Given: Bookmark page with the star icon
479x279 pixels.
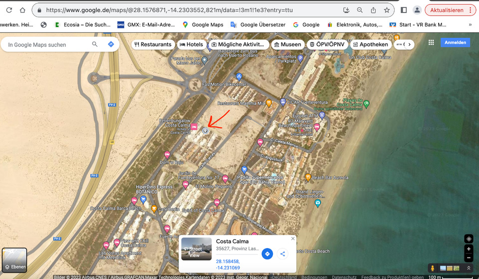Looking at the screenshot, I should click(386, 10).
